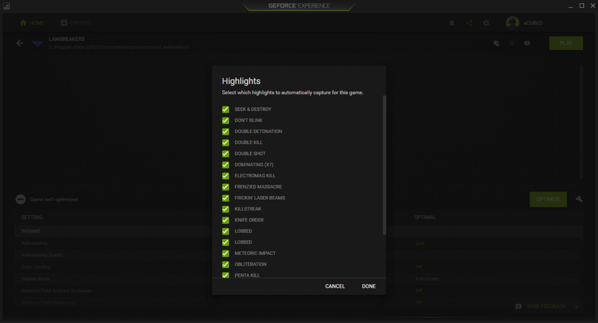Image resolution: width=598 pixels, height=323 pixels.
Task: Uncheck the Seek & Destroy highlight
Action: [226, 109]
